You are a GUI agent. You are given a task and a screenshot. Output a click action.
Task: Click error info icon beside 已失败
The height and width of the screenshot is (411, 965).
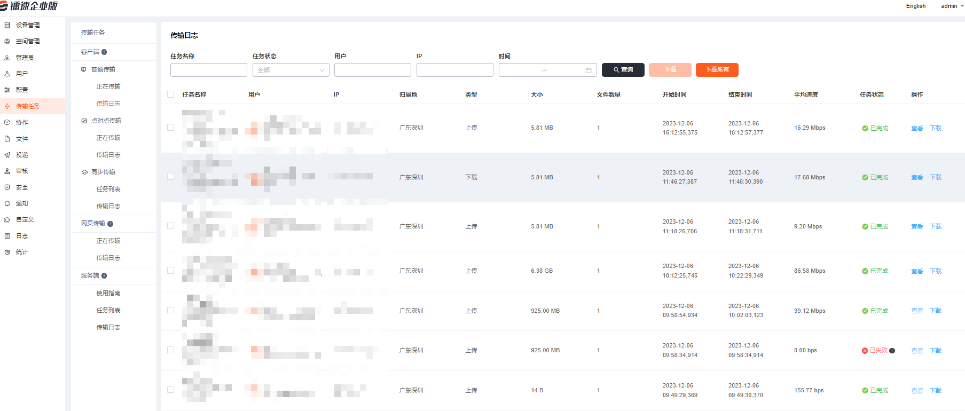tap(892, 351)
